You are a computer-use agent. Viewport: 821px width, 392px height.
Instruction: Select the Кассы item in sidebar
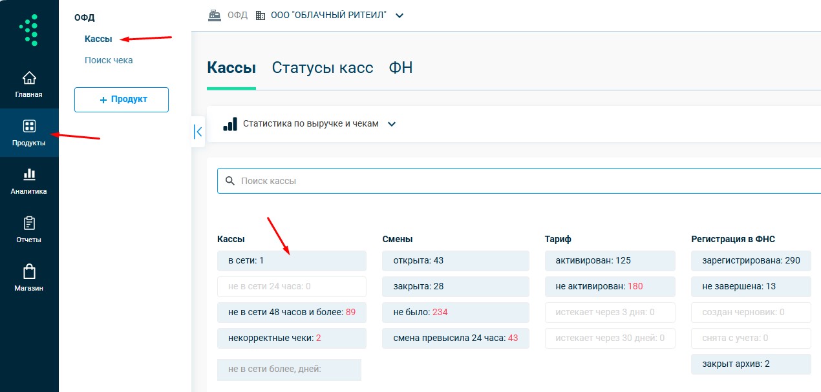98,39
